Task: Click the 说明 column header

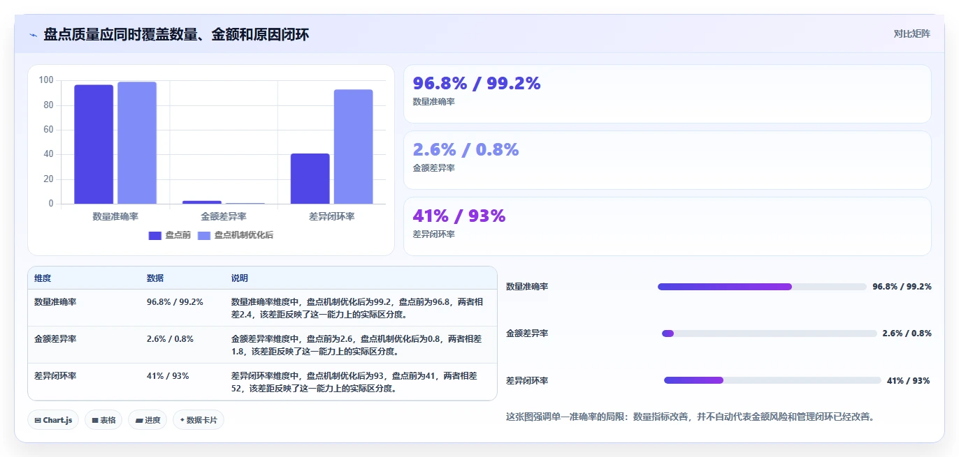Action: [240, 278]
